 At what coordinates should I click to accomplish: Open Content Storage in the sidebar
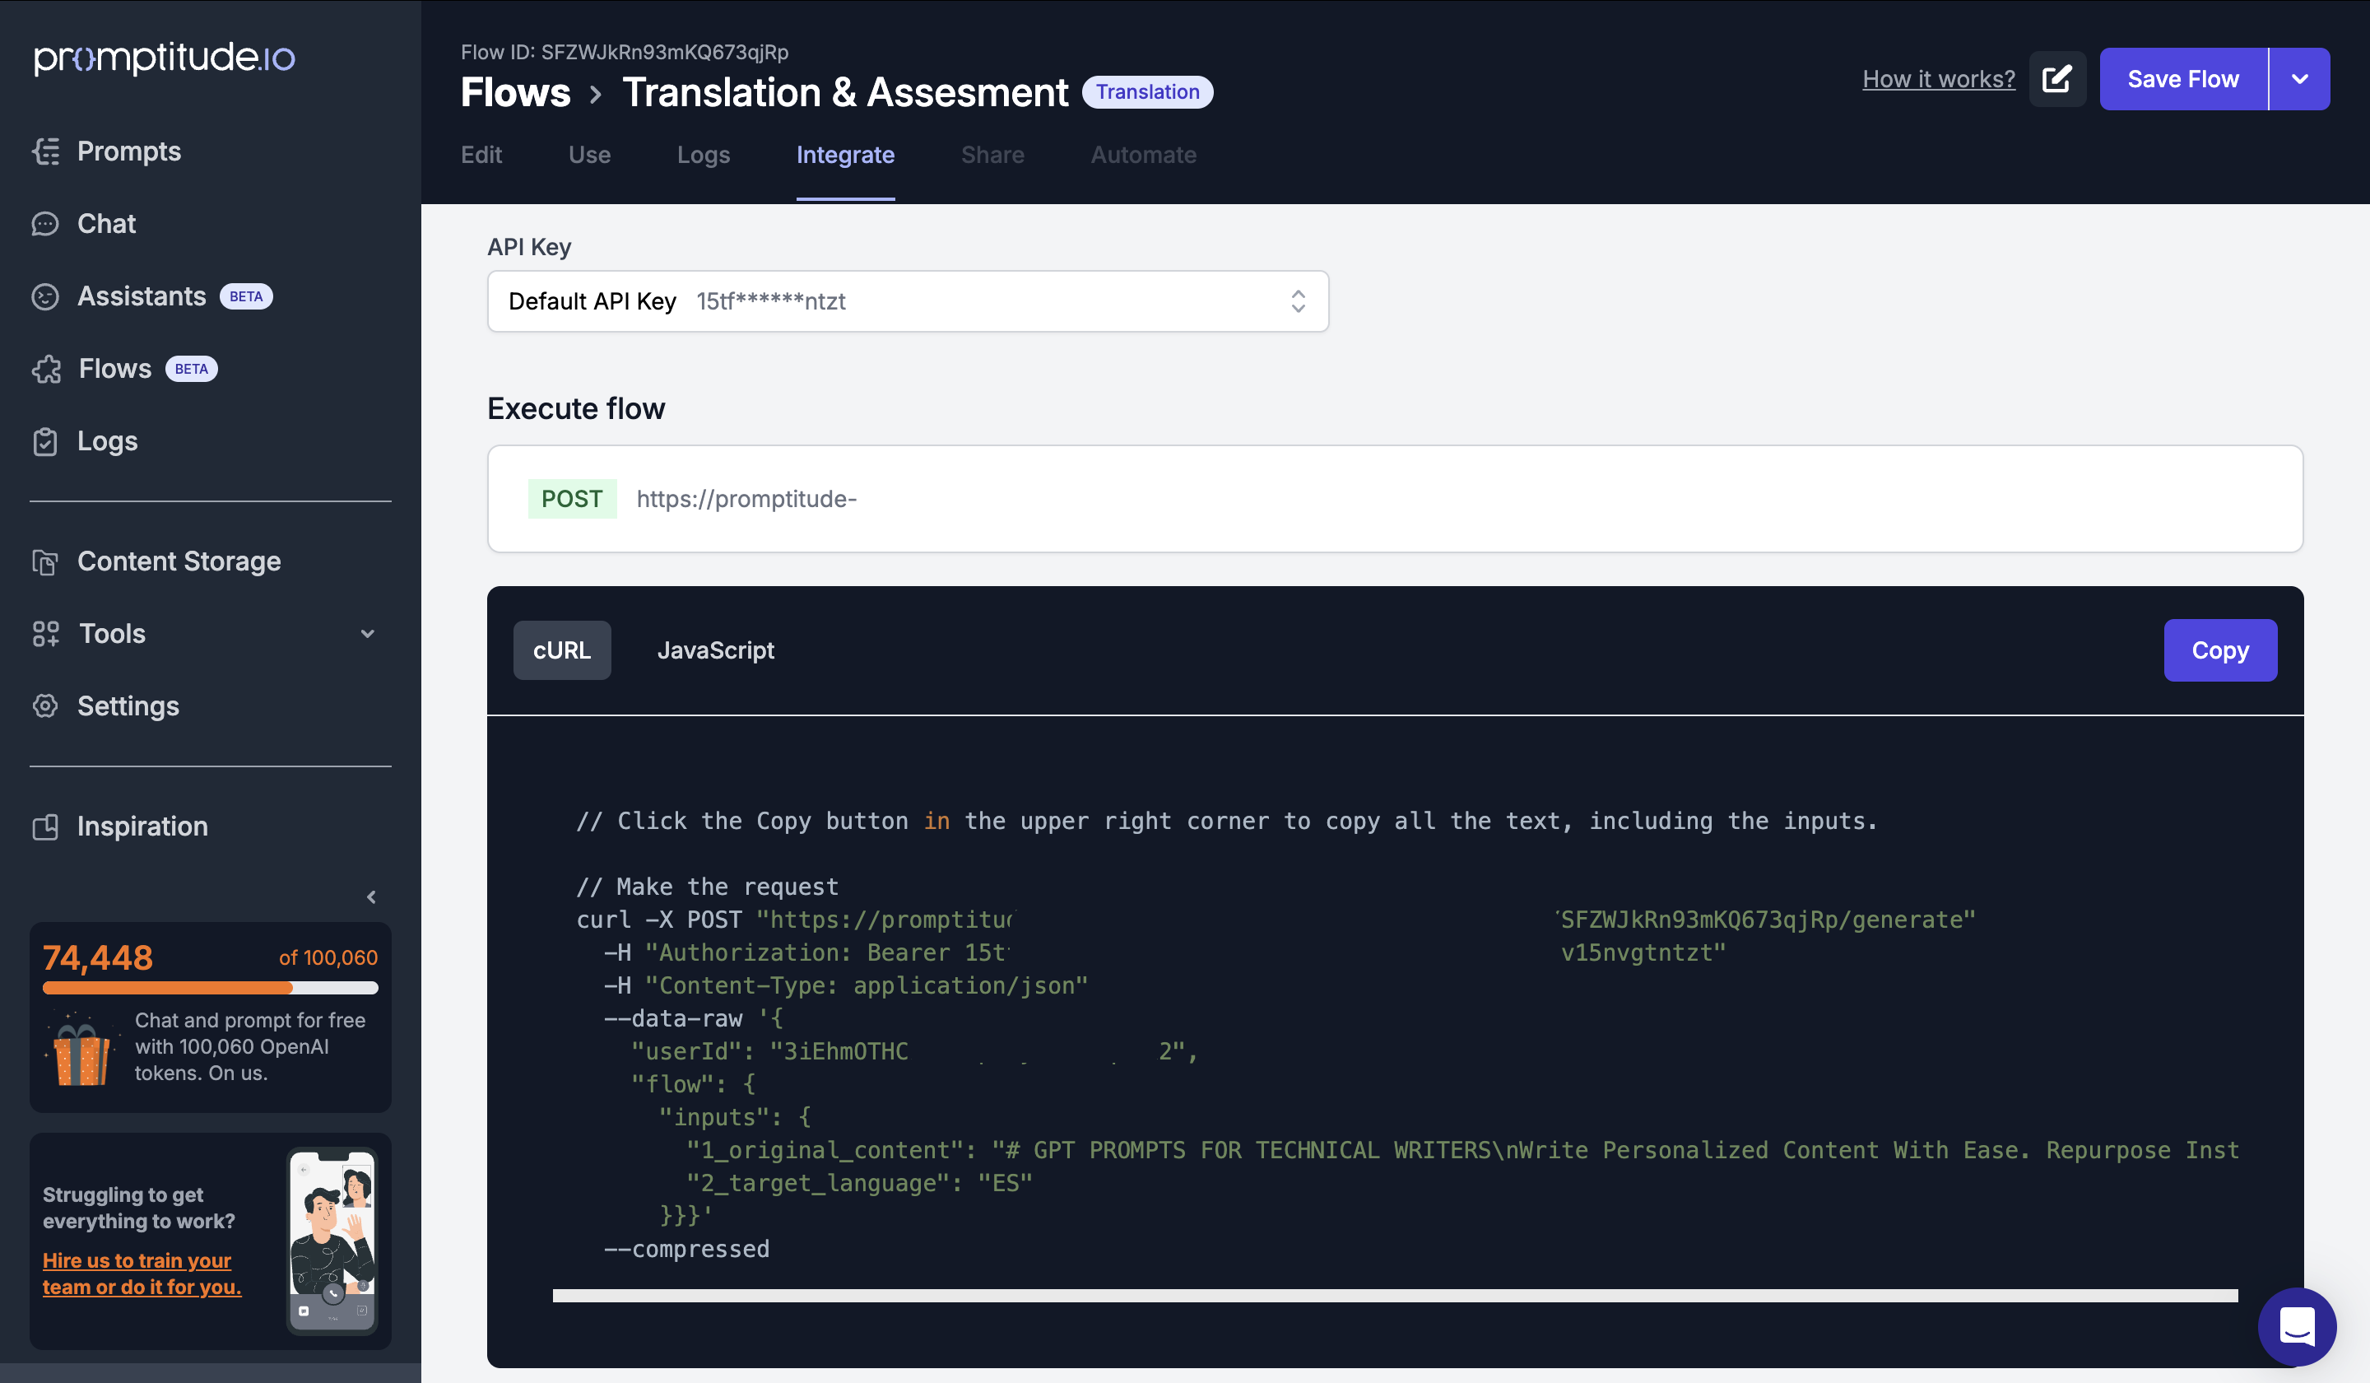click(179, 561)
